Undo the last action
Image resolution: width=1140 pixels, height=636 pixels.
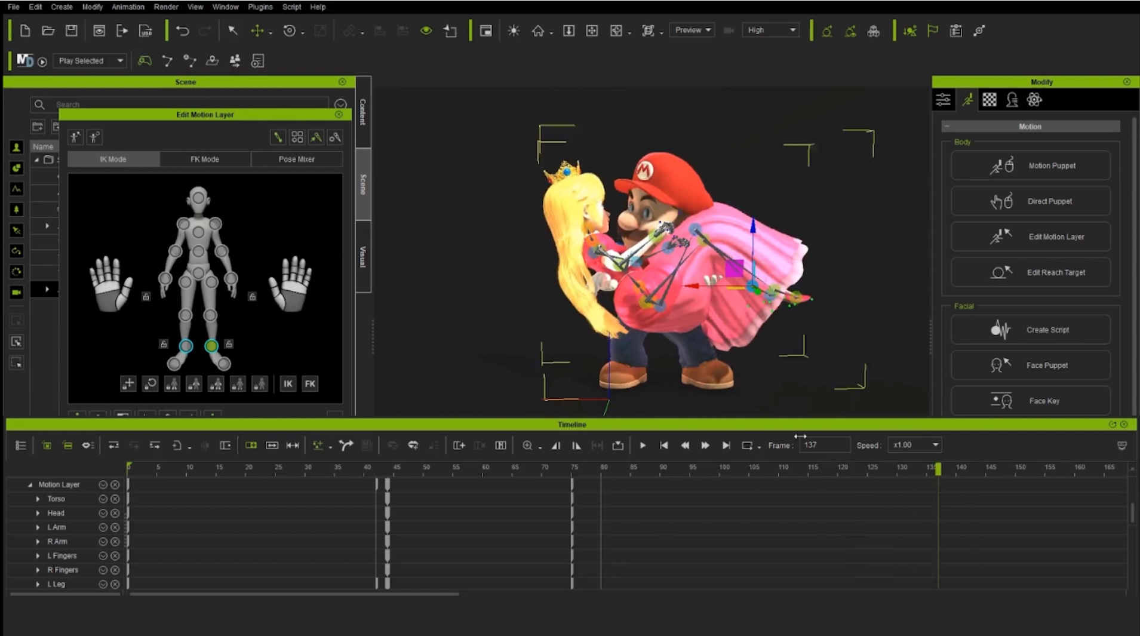(x=182, y=30)
